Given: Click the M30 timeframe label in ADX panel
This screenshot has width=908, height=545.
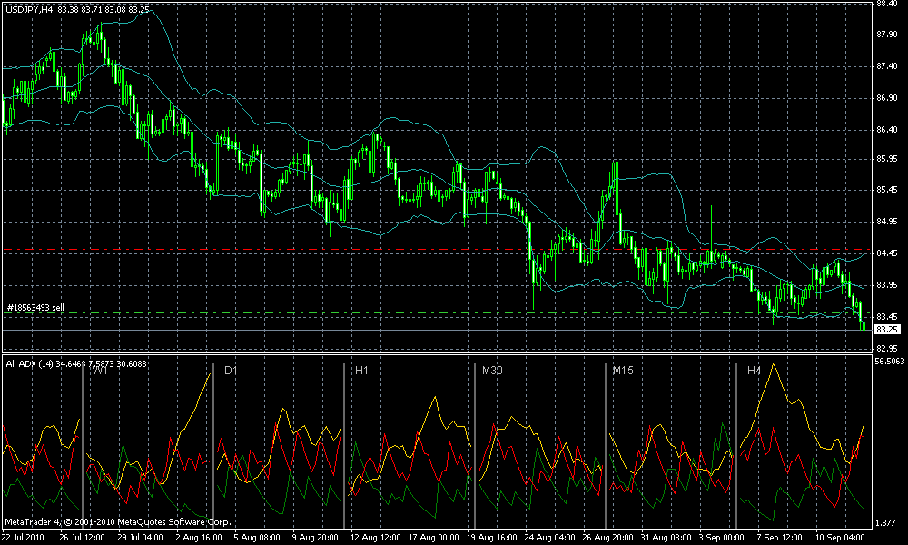Looking at the screenshot, I should [493, 371].
